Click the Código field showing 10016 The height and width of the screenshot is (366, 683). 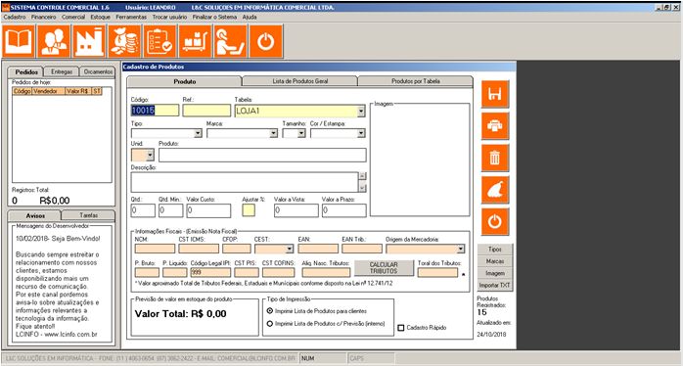155,111
